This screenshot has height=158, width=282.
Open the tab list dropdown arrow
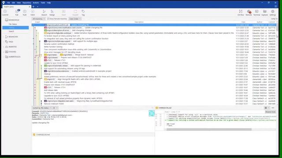[37, 7]
